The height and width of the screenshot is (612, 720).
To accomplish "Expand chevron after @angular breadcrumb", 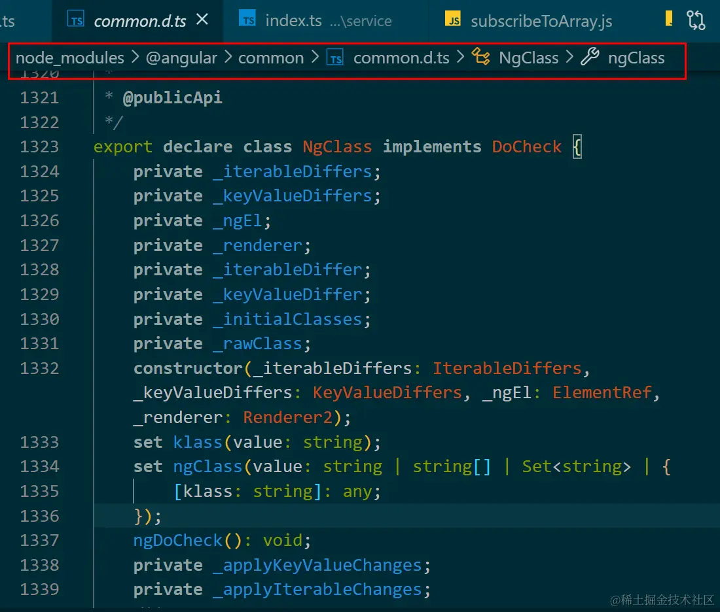I will pos(228,58).
